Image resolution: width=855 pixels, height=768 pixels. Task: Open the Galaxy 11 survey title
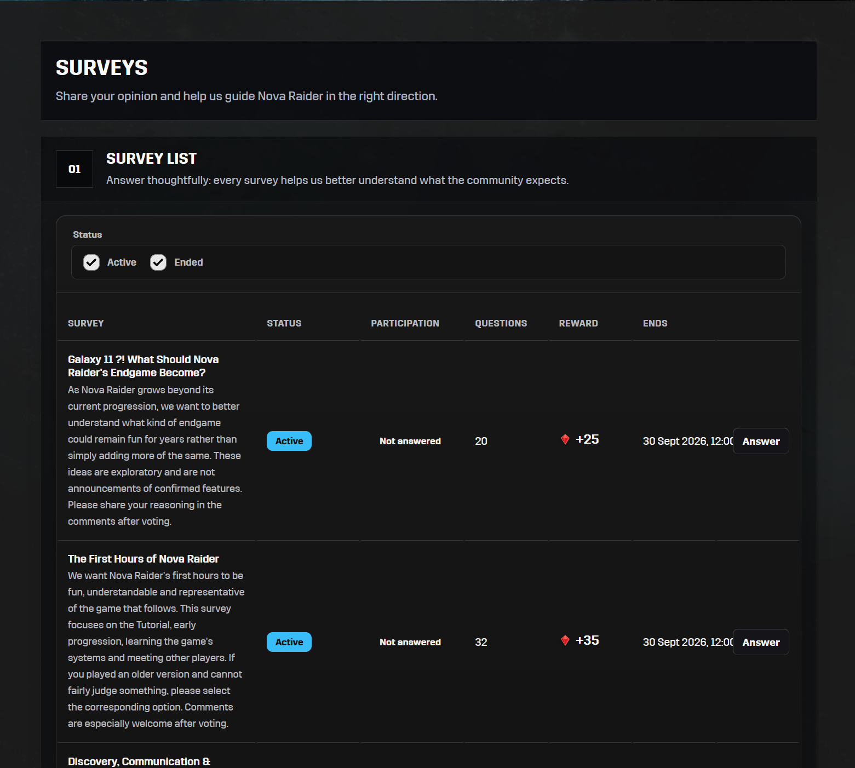144,366
